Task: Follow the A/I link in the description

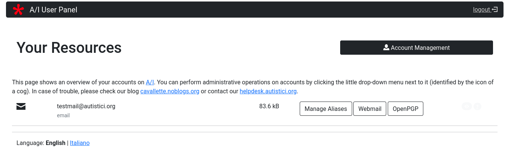Action: [x=150, y=82]
